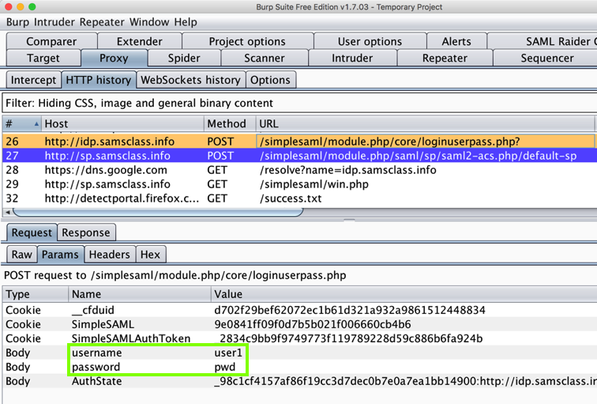Select the HTTP history sub-tab
The image size is (597, 404).
(98, 80)
